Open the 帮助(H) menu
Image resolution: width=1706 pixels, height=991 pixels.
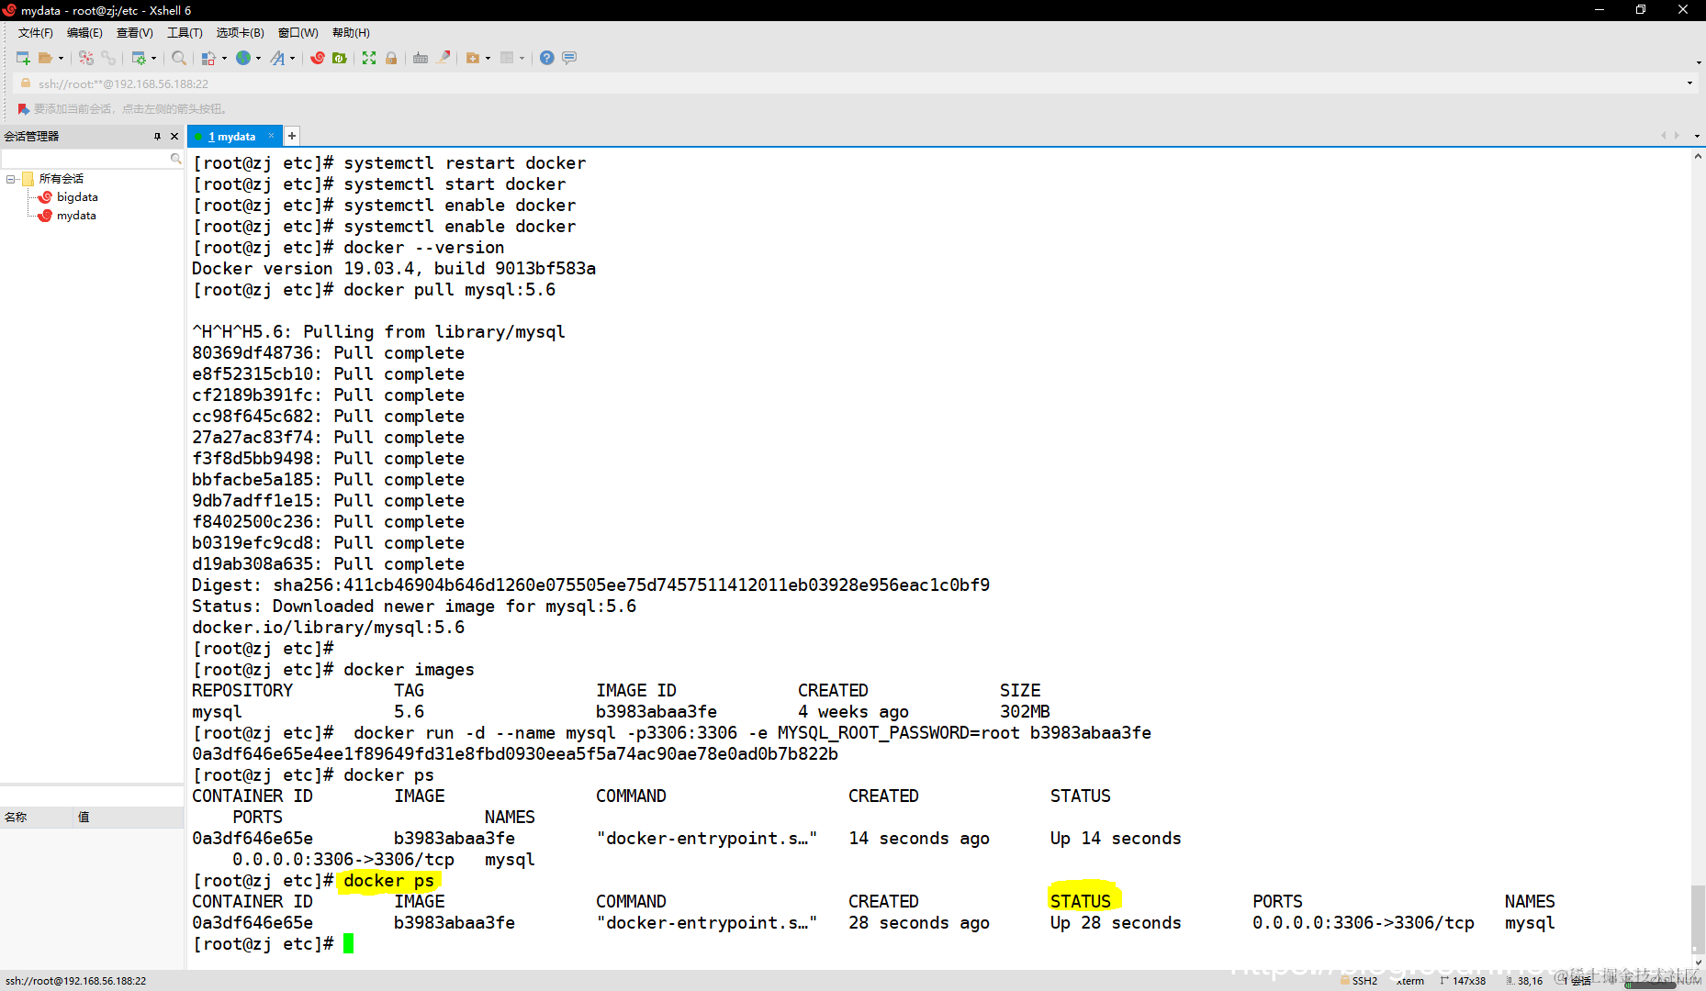(x=351, y=33)
